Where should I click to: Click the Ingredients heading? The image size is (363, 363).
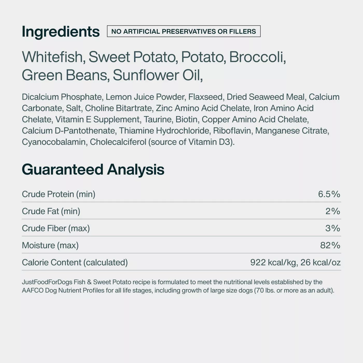click(61, 32)
